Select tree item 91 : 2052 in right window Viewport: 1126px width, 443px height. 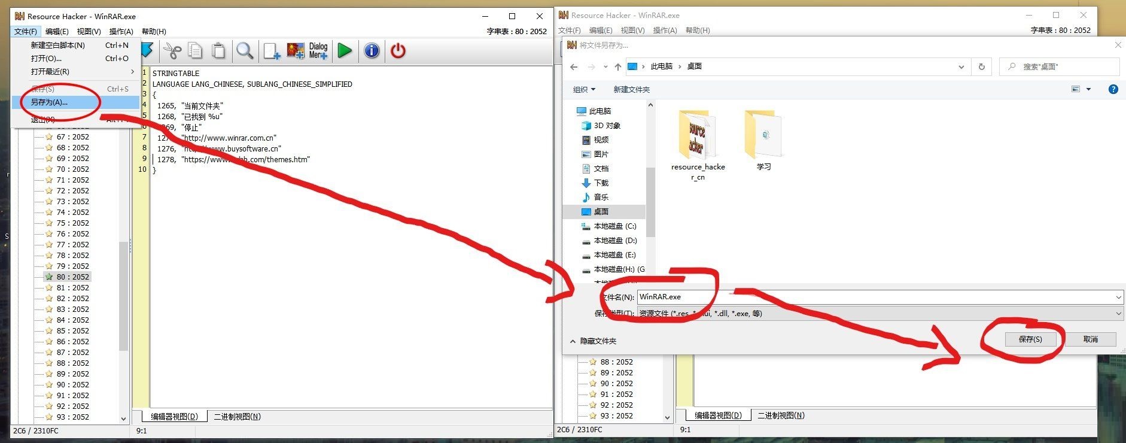pos(611,395)
